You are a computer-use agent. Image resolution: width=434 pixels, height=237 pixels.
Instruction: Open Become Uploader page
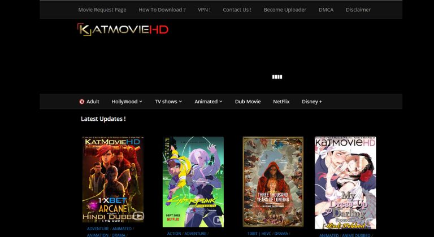pyautogui.click(x=285, y=10)
